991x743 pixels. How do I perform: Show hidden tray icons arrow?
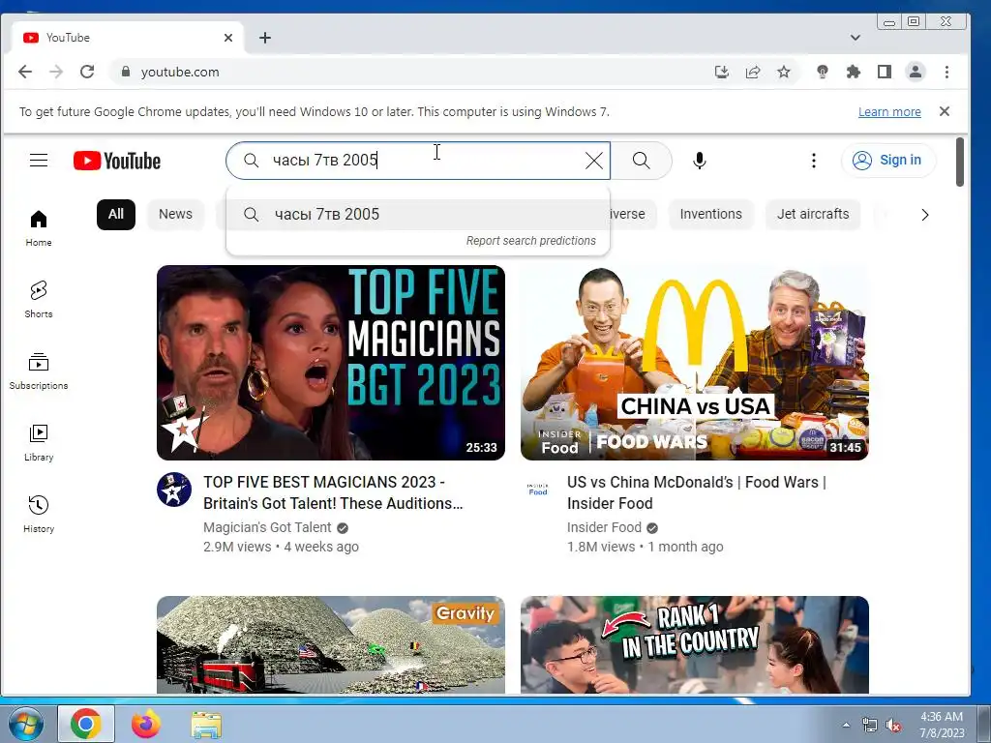(846, 725)
